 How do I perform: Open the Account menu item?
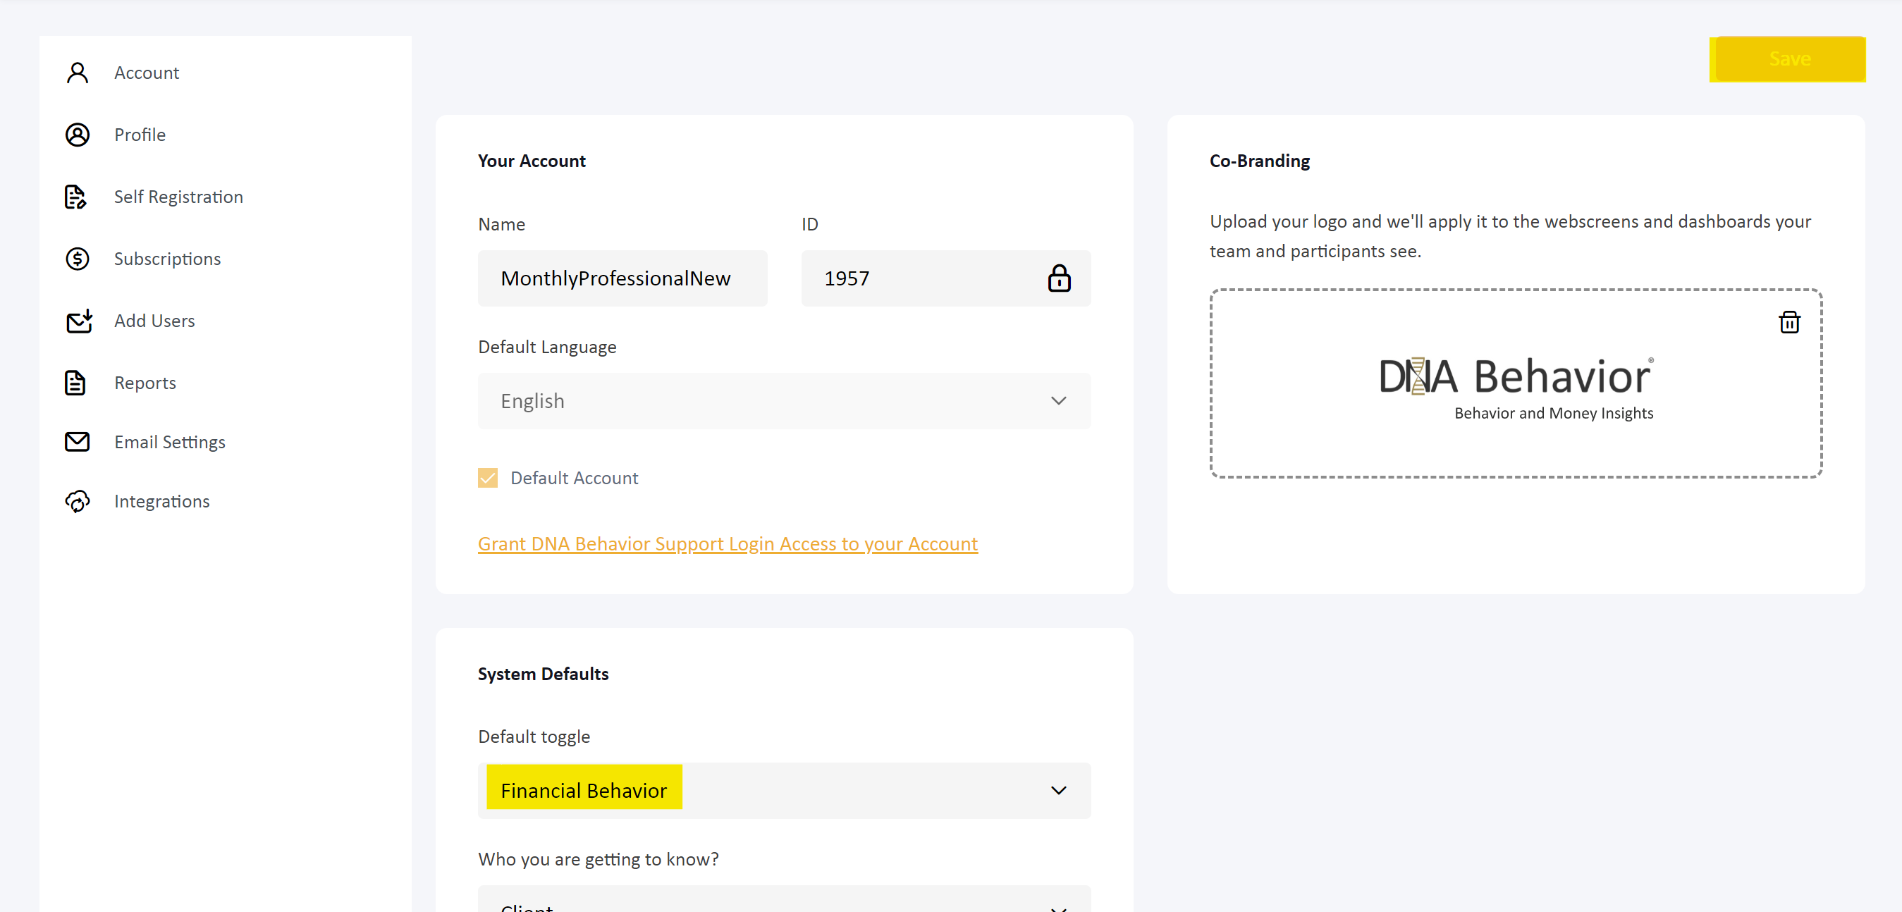point(146,73)
